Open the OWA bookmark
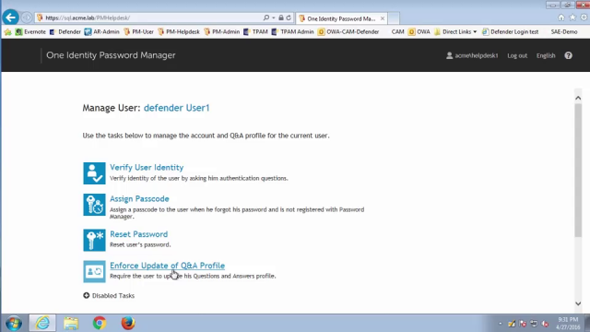Image resolution: width=590 pixels, height=332 pixels. 419,32
